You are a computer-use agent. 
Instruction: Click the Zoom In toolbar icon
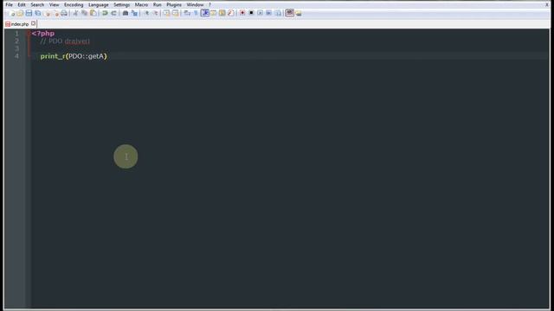146,14
